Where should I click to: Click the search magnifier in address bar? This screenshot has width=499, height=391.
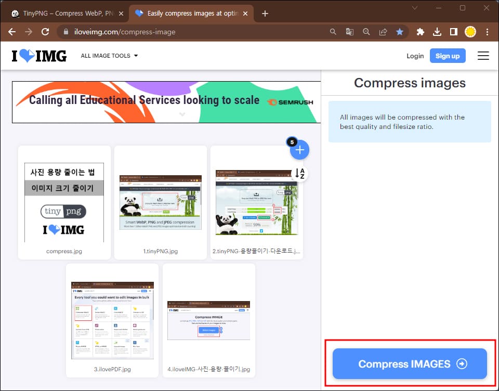click(x=333, y=32)
